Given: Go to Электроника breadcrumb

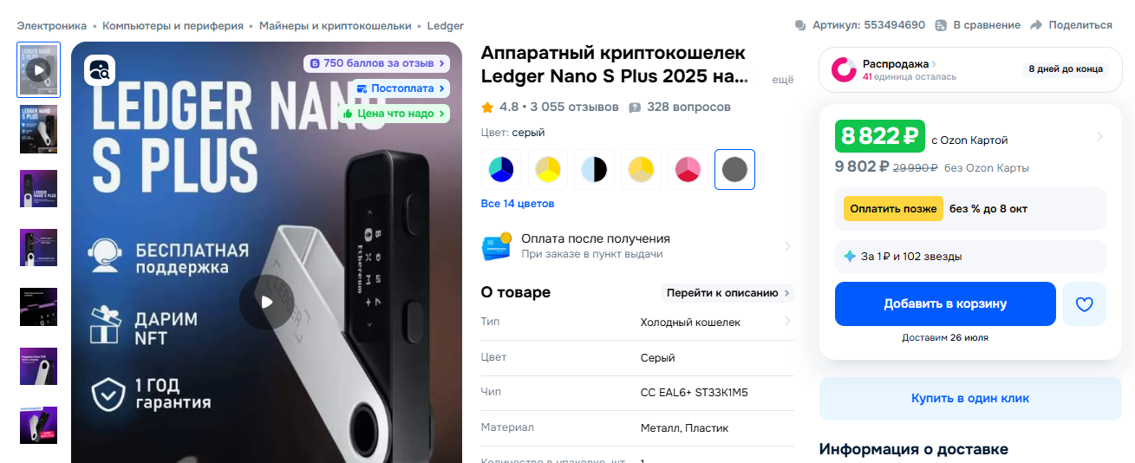Looking at the screenshot, I should pos(52,26).
